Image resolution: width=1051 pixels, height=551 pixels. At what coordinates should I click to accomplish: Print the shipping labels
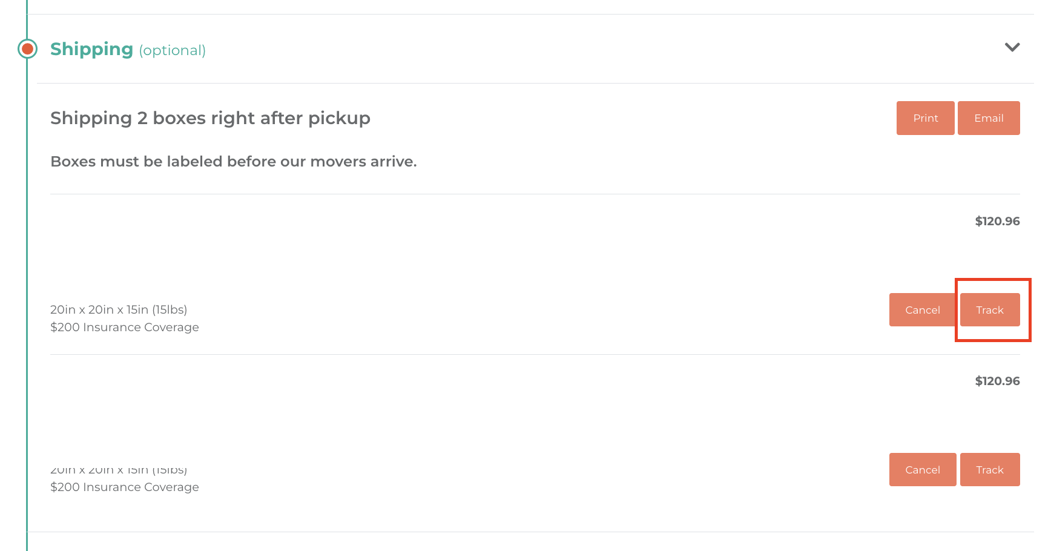tap(925, 118)
